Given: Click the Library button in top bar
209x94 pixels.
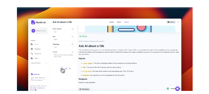Looking at the screenshot, I should click(171, 22).
